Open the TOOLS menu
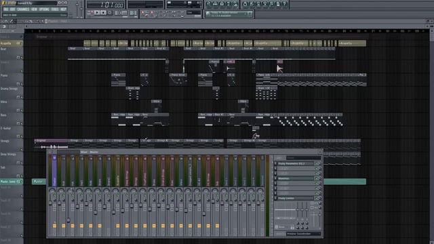 coord(55,9)
